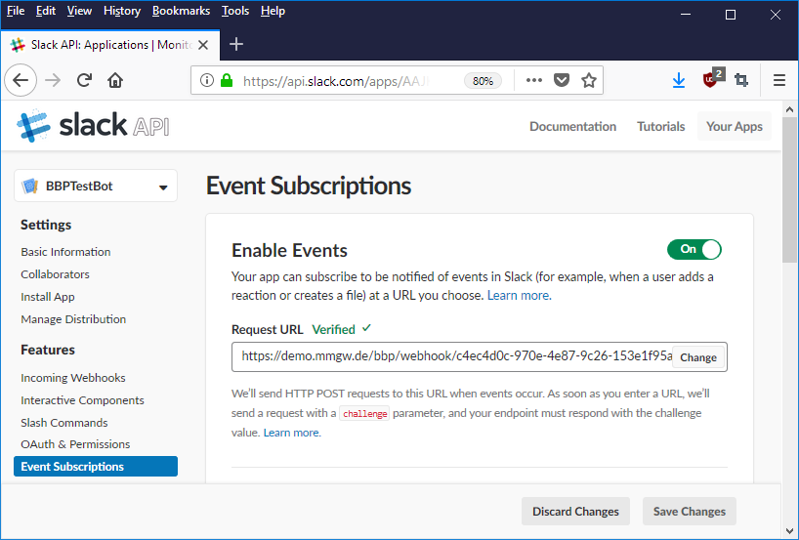The image size is (799, 540).
Task: Open OAuth & Permissions page
Action: pos(75,444)
